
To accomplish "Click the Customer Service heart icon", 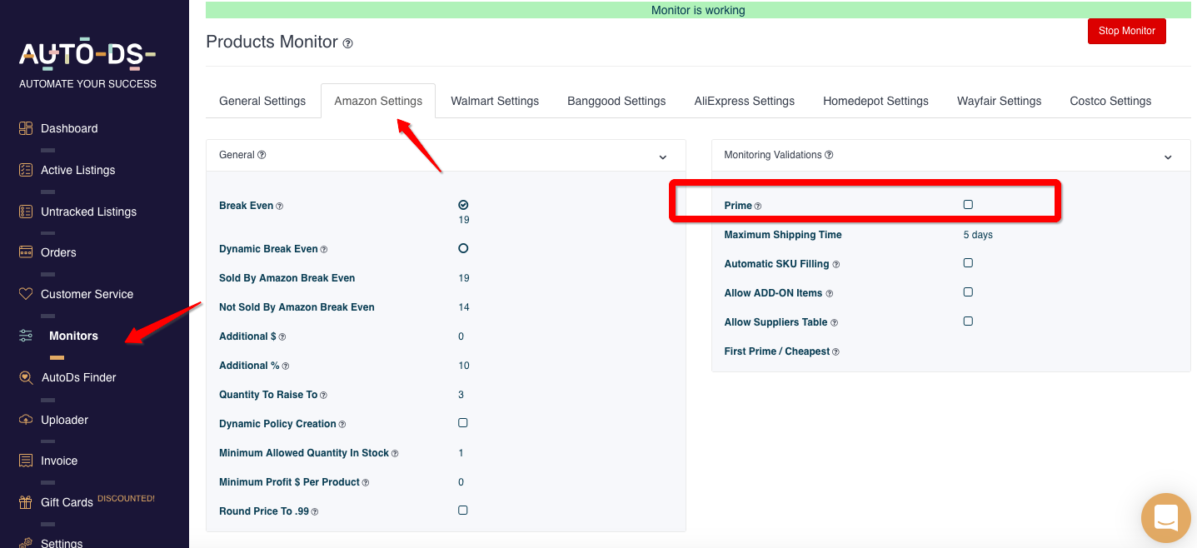I will [x=26, y=294].
